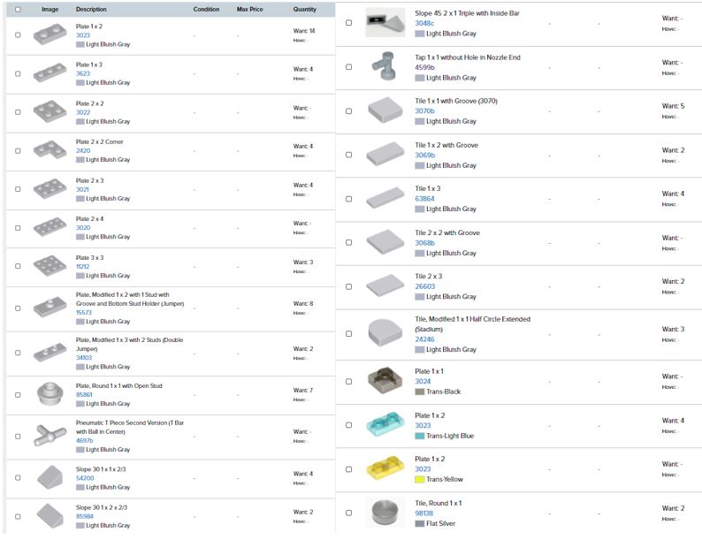Screen dimensions: 702x540
Task: Click the Trans-Light Blue color swatch
Action: 420,436
